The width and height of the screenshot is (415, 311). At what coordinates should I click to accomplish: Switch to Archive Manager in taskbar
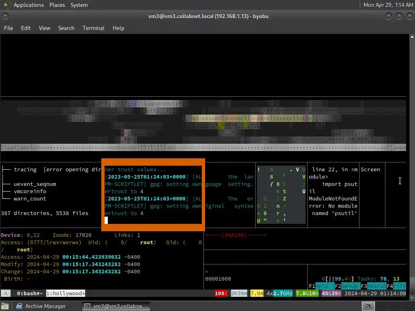(41, 306)
